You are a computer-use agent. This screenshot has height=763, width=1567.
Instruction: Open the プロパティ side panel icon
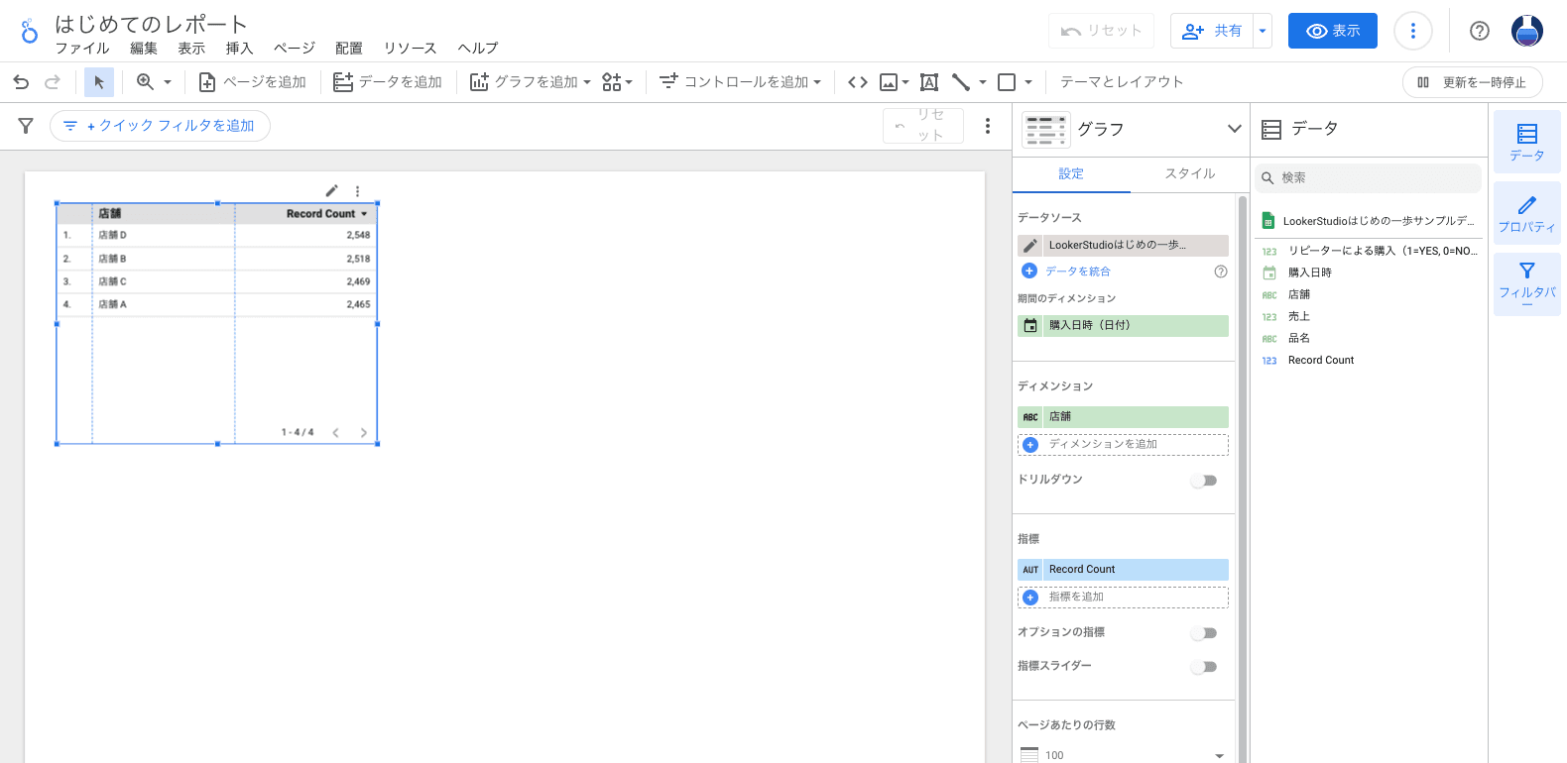1527,213
